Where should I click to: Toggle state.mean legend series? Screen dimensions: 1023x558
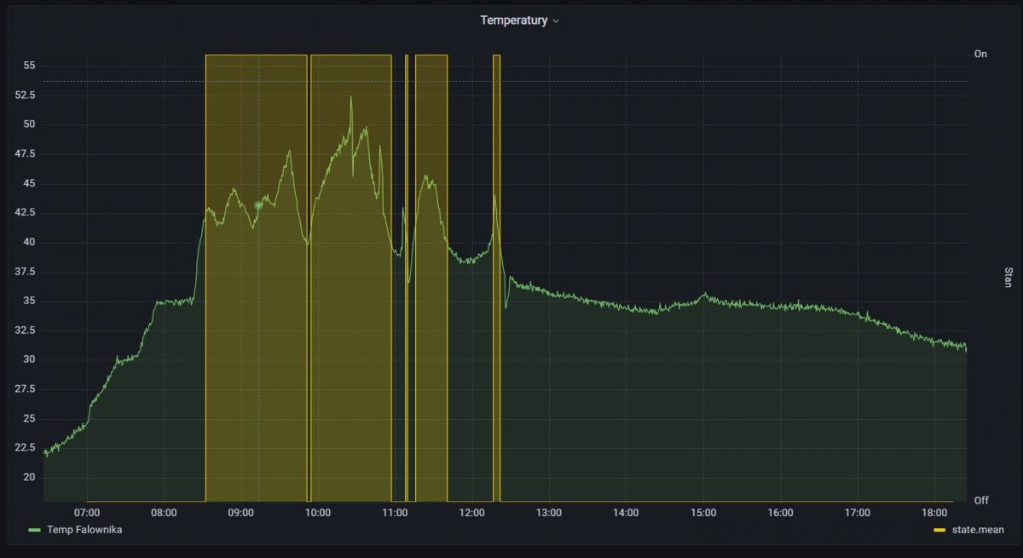978,530
